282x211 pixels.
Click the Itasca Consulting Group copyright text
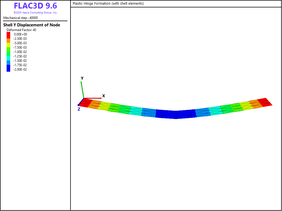tap(35, 13)
